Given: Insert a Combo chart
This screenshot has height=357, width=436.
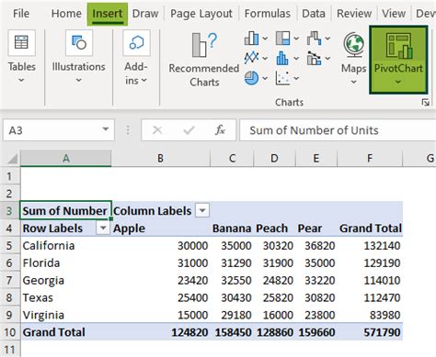Looking at the screenshot, I should pos(314,58).
